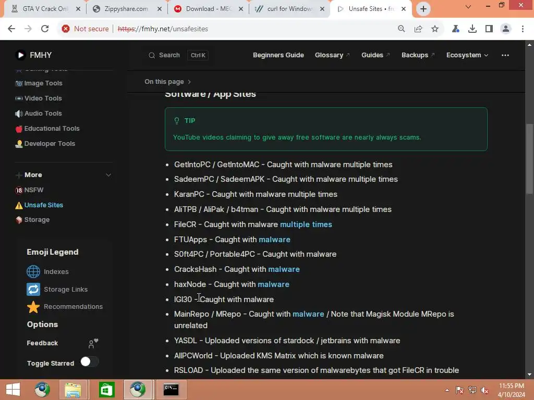534x400 pixels.
Task: Open FTUApps malware link
Action: [274, 240]
